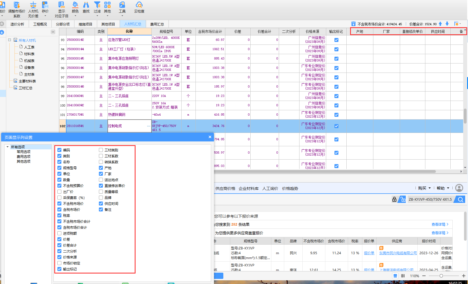
Task: Click the 其他 grid icon
Action: [107, 5]
